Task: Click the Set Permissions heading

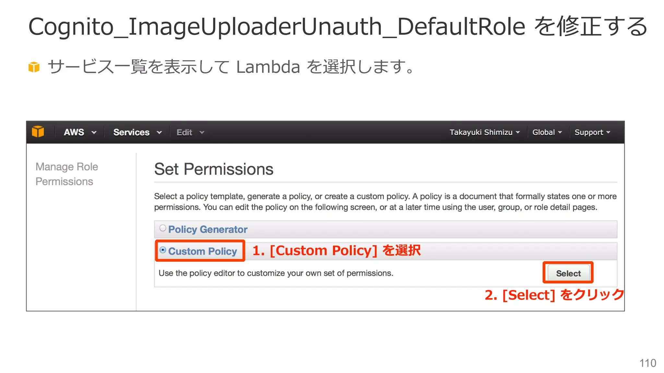Action: coord(214,169)
